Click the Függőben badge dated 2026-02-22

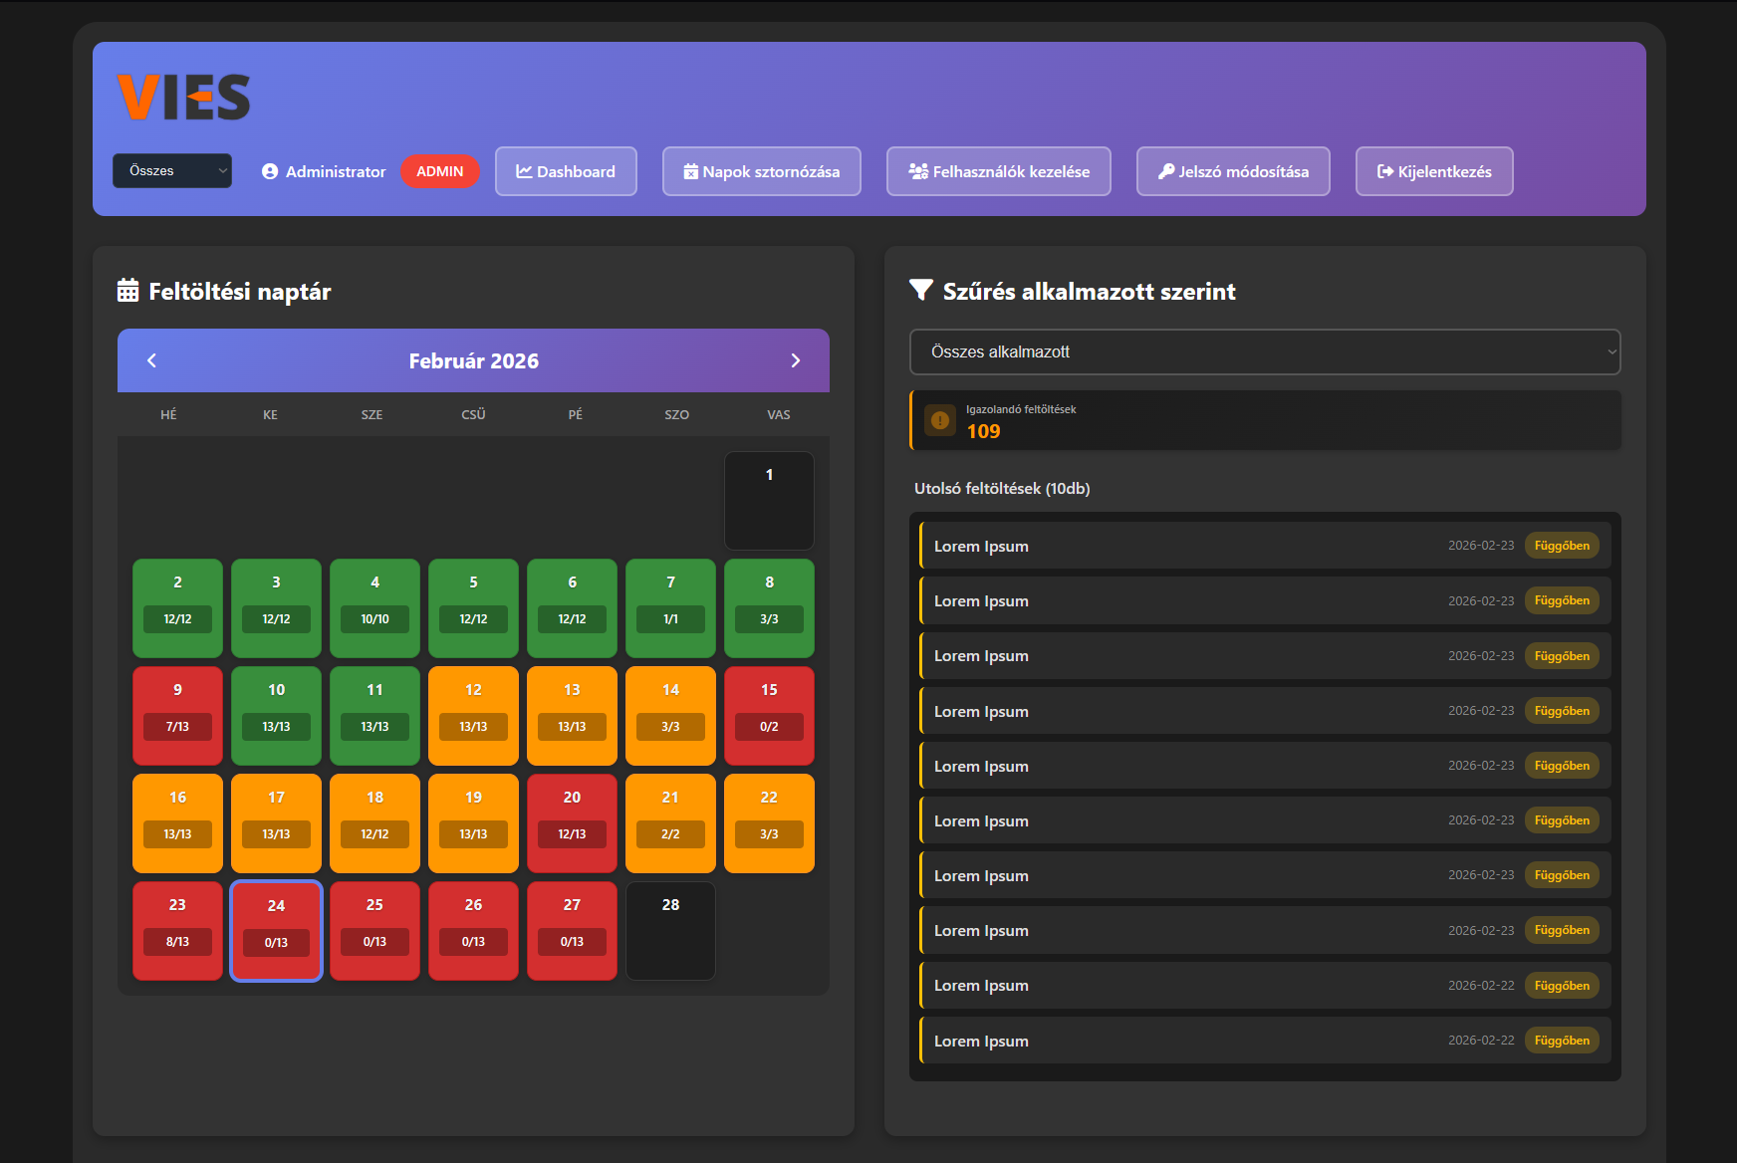(1561, 985)
